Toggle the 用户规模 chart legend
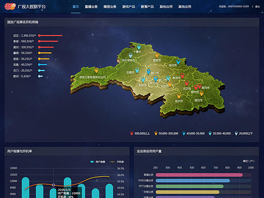Viewport: 264px width, 198px height. pyautogui.click(x=97, y=162)
